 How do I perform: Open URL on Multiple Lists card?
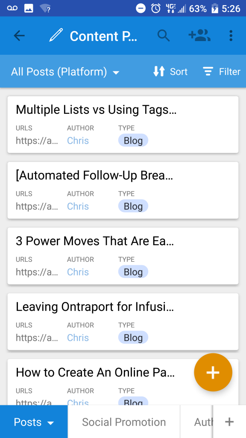coord(37,140)
